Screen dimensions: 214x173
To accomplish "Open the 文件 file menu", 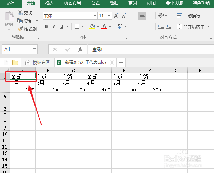I will pos(10,3).
